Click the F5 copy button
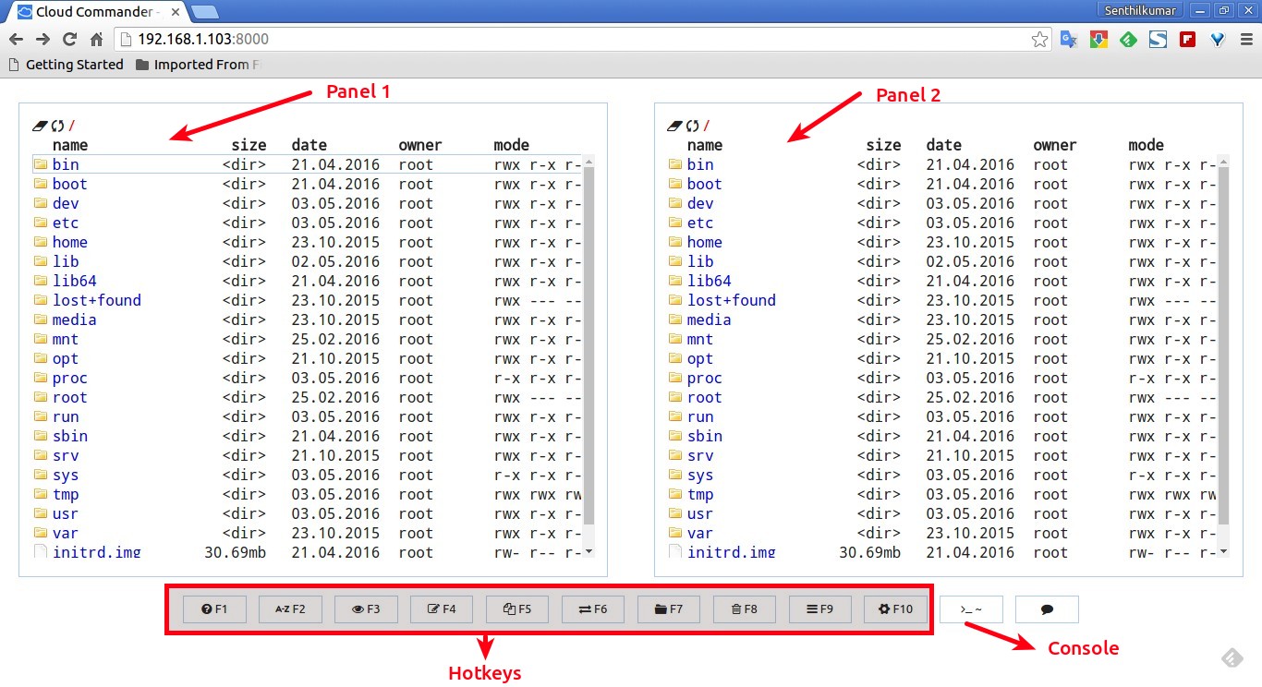The image size is (1262, 687). click(517, 609)
